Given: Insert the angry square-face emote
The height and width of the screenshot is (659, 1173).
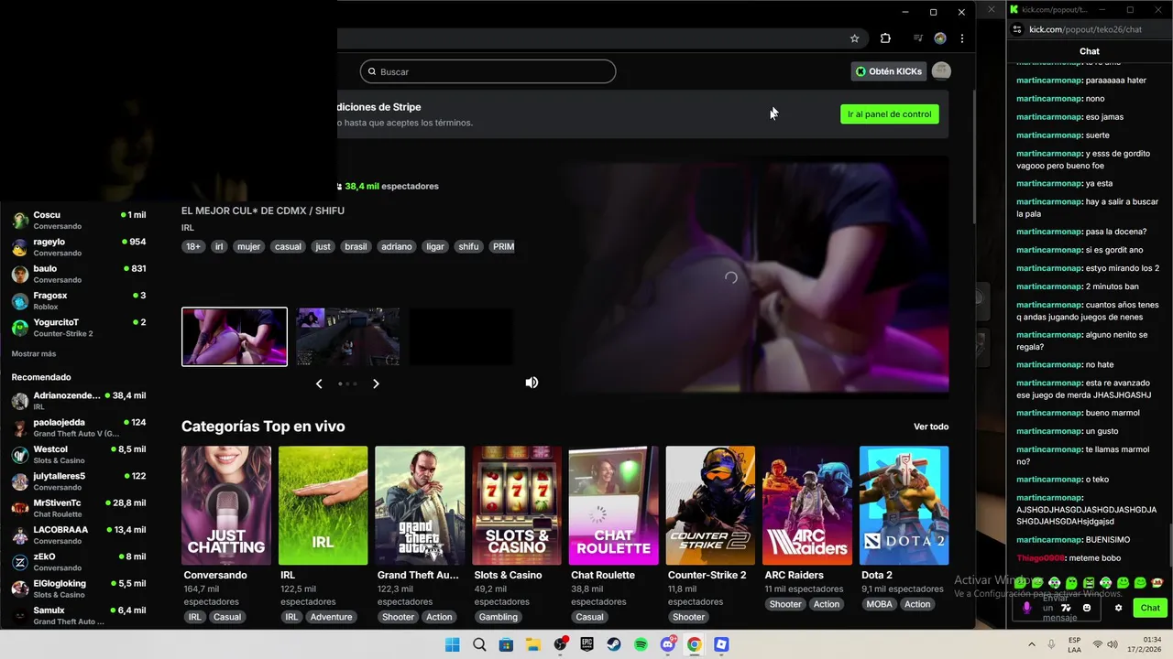Looking at the screenshot, I should pyautogui.click(x=1089, y=582).
